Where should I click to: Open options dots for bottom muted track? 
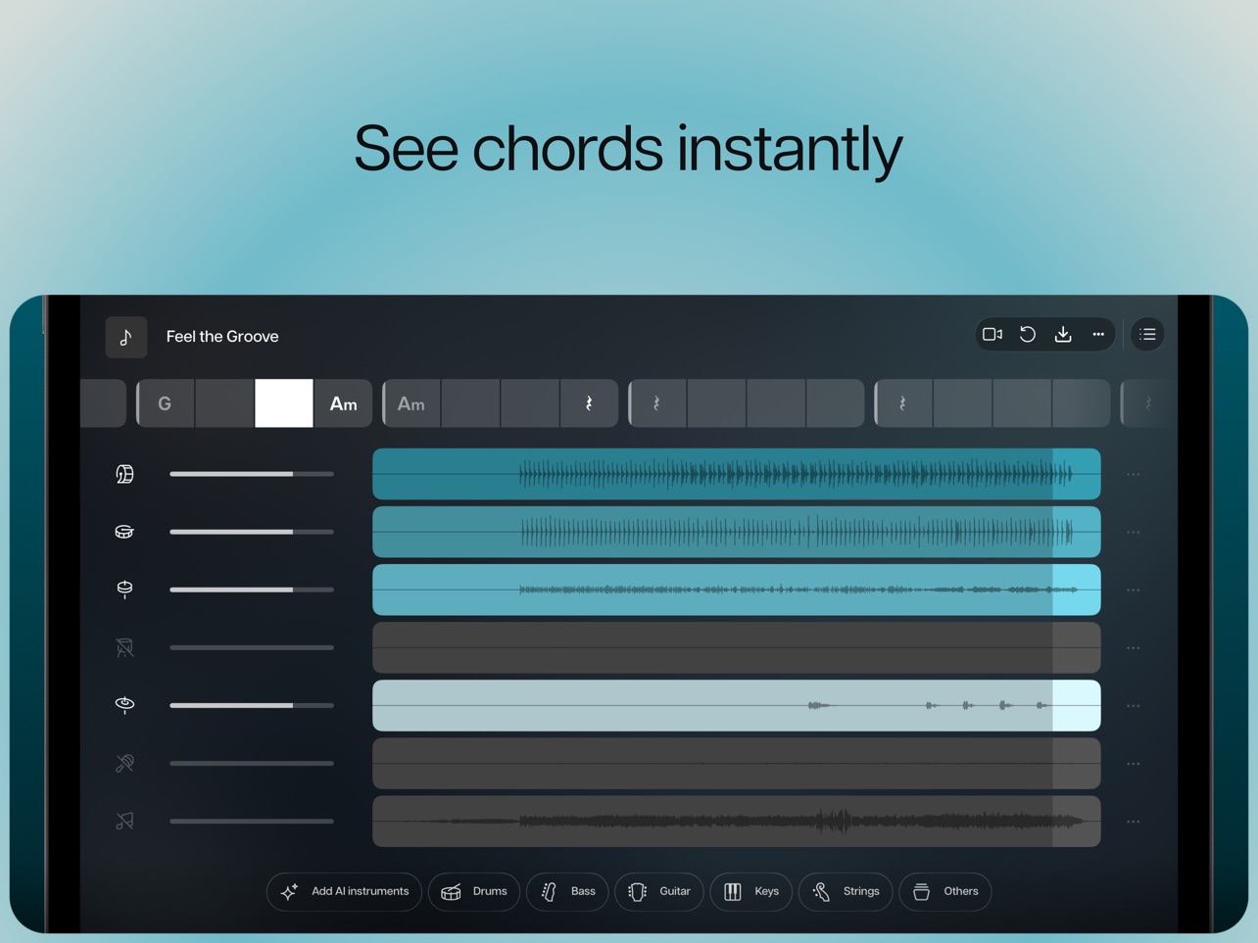tap(1134, 822)
